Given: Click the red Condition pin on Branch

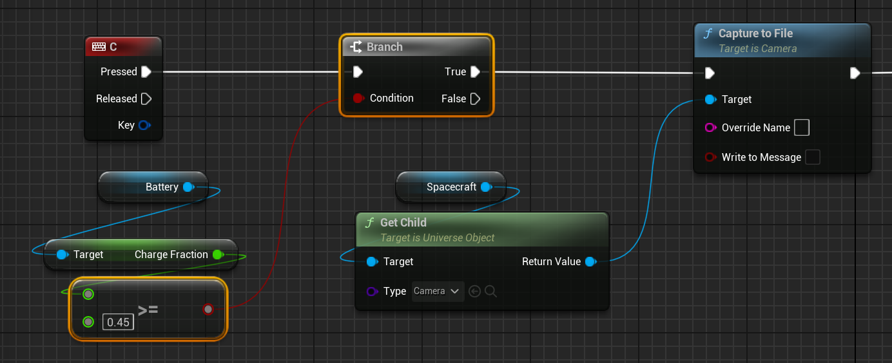Looking at the screenshot, I should [358, 98].
